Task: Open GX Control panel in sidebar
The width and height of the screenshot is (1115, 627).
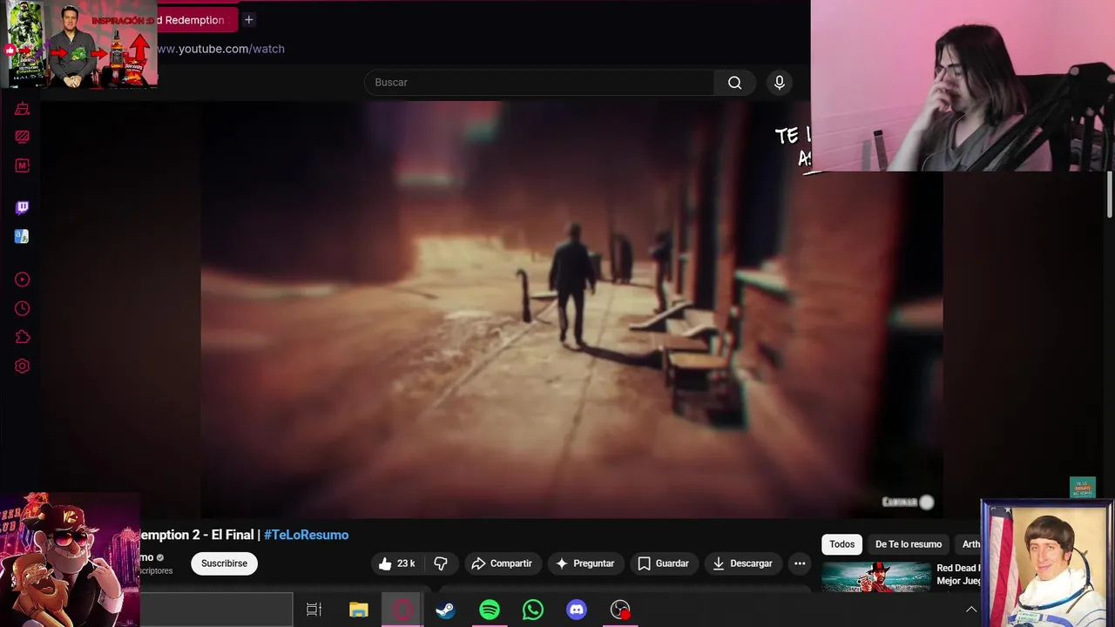Action: (23, 137)
